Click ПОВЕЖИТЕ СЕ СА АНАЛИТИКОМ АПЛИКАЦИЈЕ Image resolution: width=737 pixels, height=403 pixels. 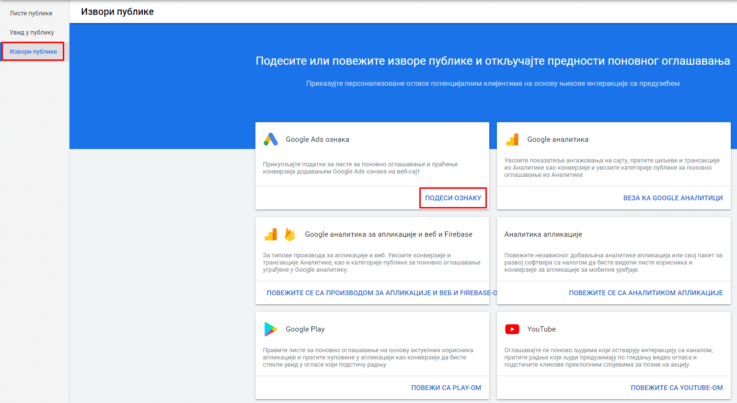(645, 293)
